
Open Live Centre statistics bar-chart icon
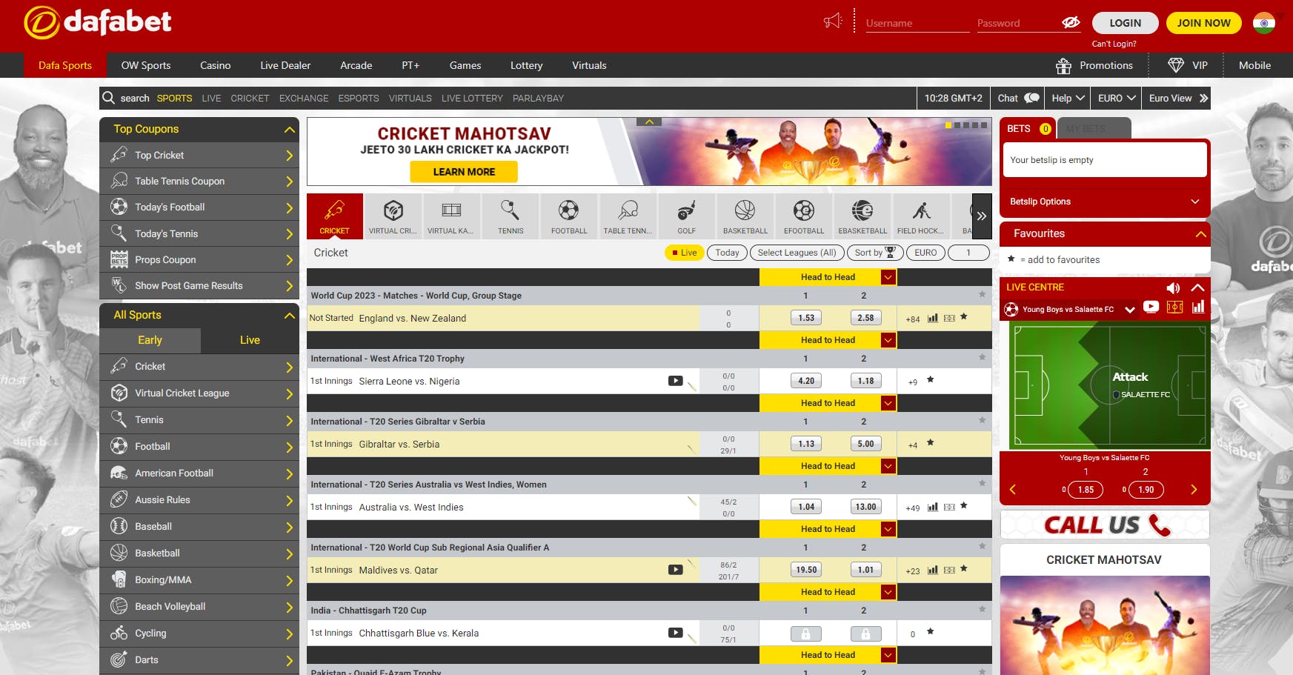1197,307
